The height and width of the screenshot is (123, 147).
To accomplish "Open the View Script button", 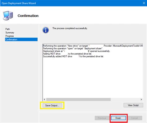I will [133, 105].
